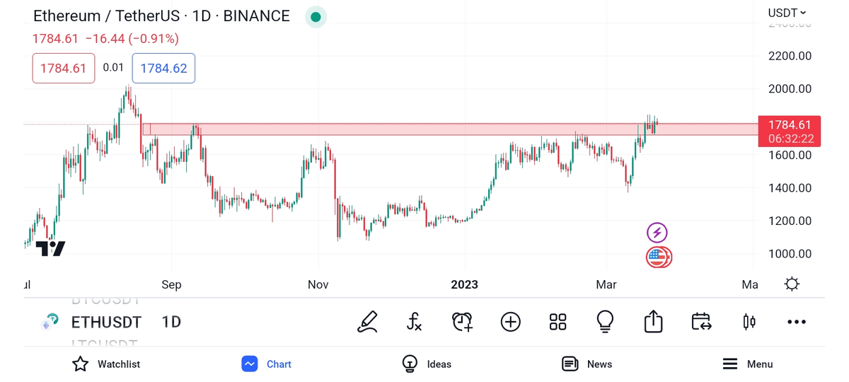Open chart settings sun gear icon

pyautogui.click(x=792, y=284)
